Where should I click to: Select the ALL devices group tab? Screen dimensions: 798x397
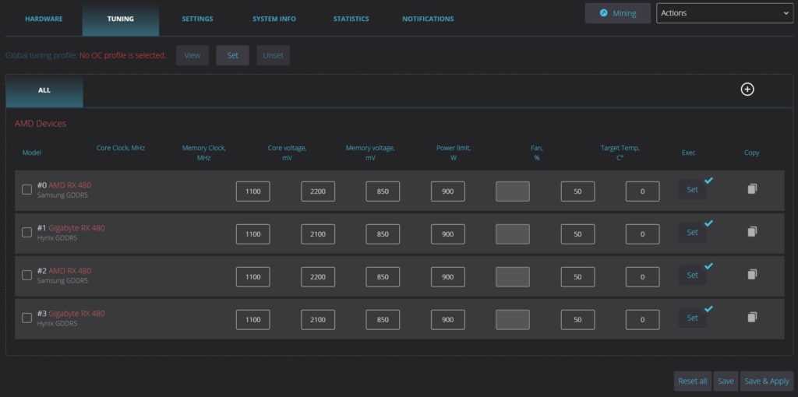click(x=44, y=90)
